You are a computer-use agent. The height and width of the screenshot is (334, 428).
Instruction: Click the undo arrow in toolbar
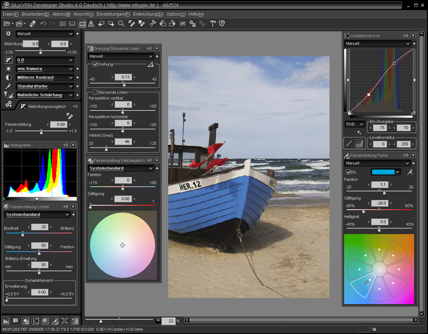point(43,23)
